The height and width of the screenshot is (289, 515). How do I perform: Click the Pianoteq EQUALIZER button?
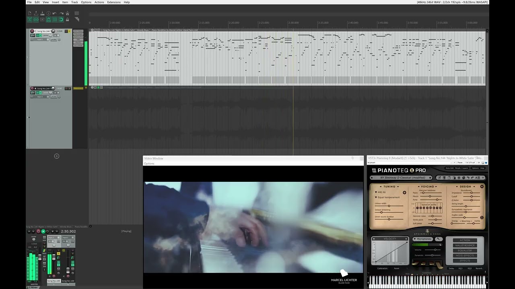tap(465, 250)
